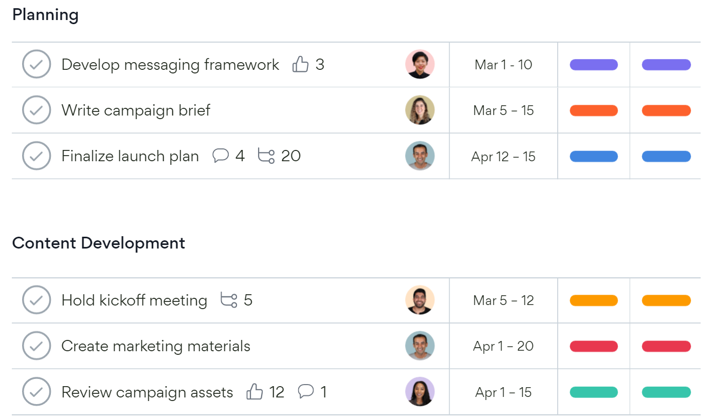Click subtasks icon on Finalize launch plan
The height and width of the screenshot is (419, 714).
266,156
